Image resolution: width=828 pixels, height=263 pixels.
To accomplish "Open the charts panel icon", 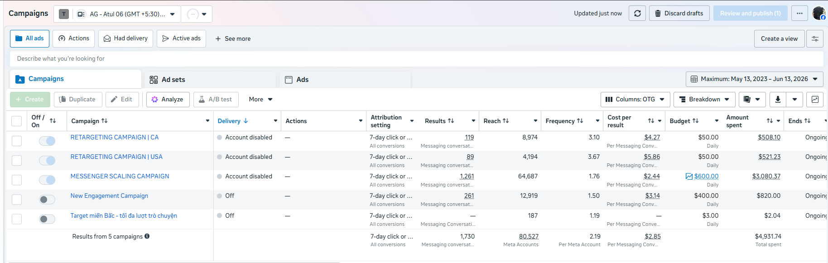I will (815, 100).
